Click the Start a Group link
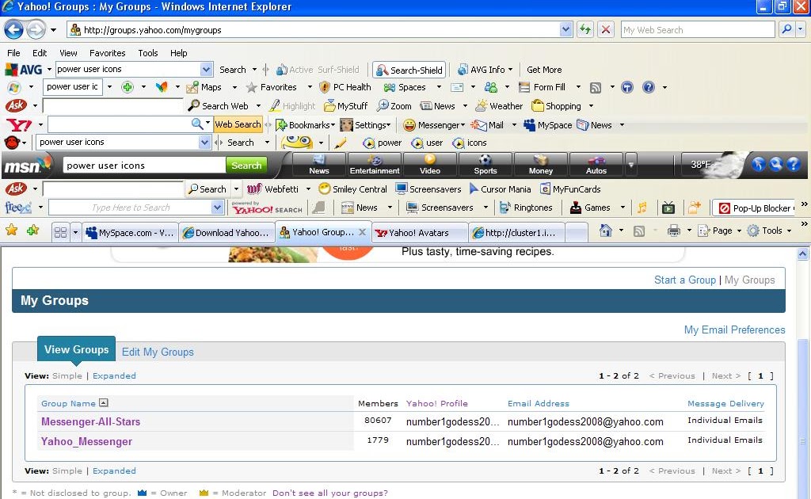The image size is (811, 499). [x=685, y=280]
